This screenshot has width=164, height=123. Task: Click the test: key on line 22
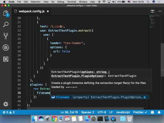(44, 26)
